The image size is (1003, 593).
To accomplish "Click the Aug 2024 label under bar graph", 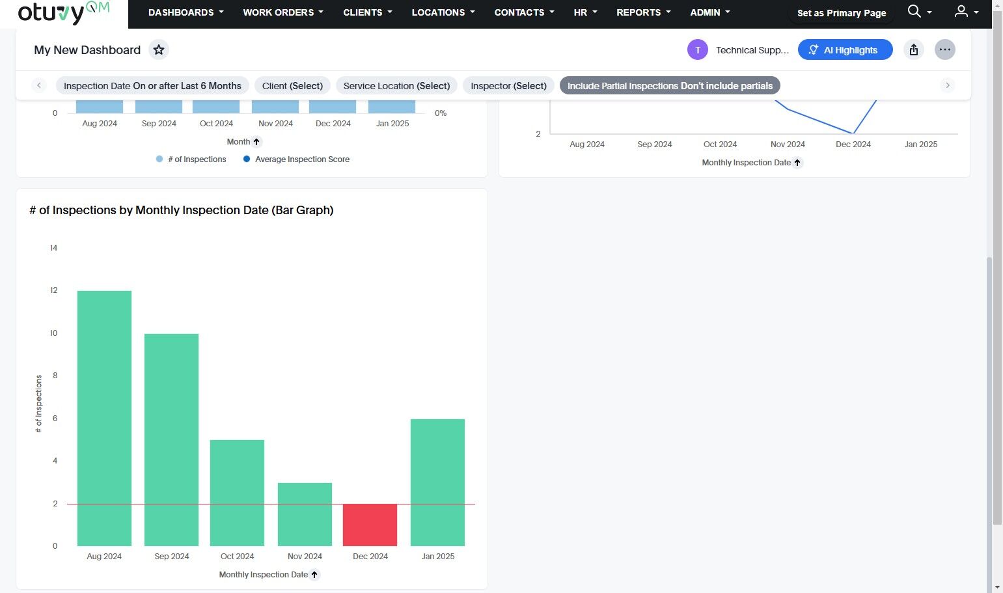I will coord(104,557).
